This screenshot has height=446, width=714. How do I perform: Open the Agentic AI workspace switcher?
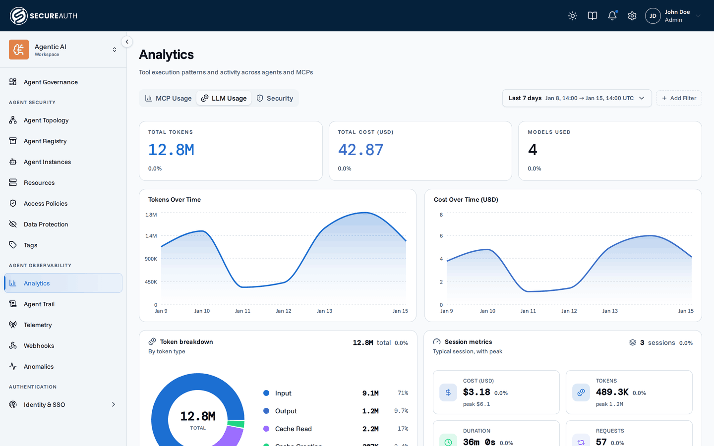point(115,50)
